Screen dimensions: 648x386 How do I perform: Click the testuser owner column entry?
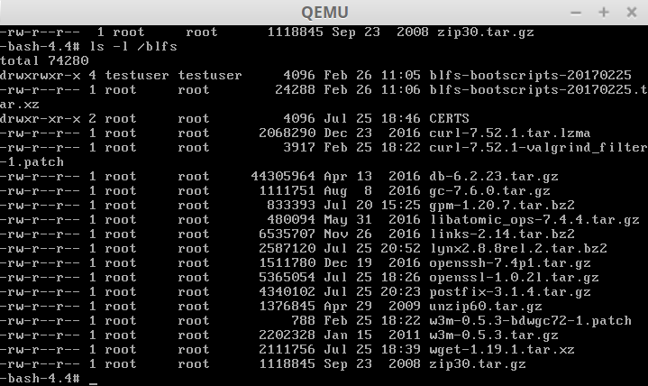(137, 75)
